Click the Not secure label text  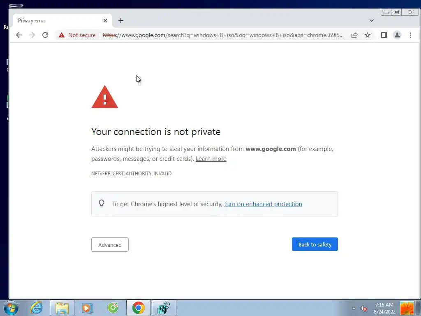(82, 35)
